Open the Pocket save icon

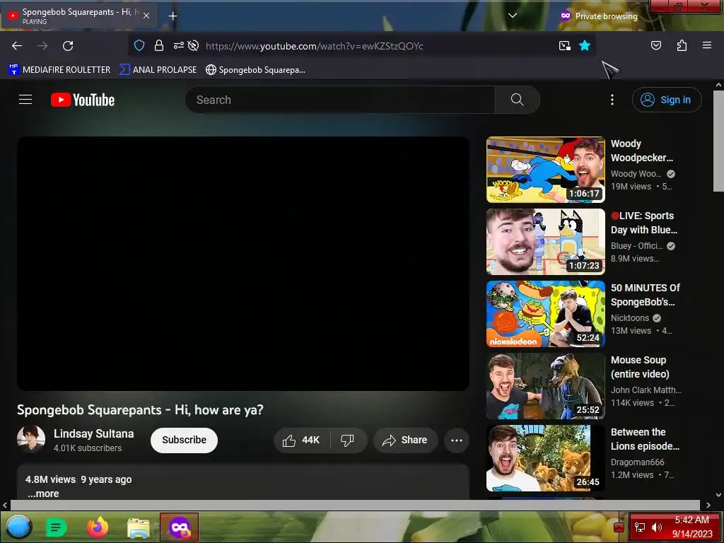(x=656, y=45)
